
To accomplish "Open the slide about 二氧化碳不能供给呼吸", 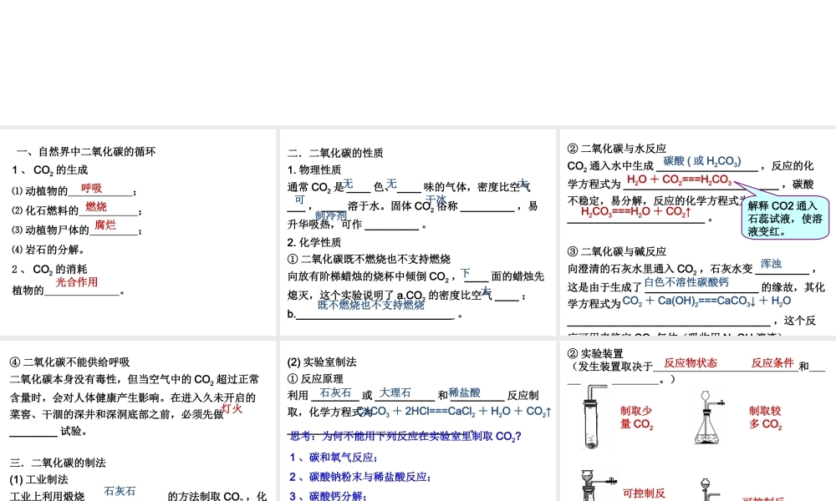I will tap(138, 421).
